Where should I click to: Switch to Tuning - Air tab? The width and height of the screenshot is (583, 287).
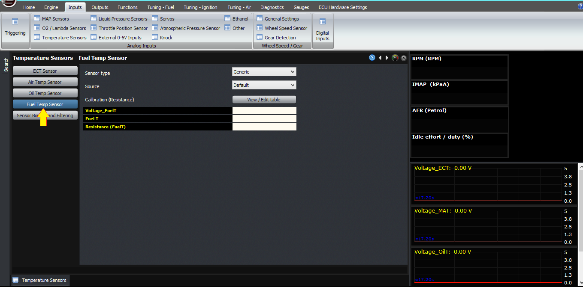239,7
